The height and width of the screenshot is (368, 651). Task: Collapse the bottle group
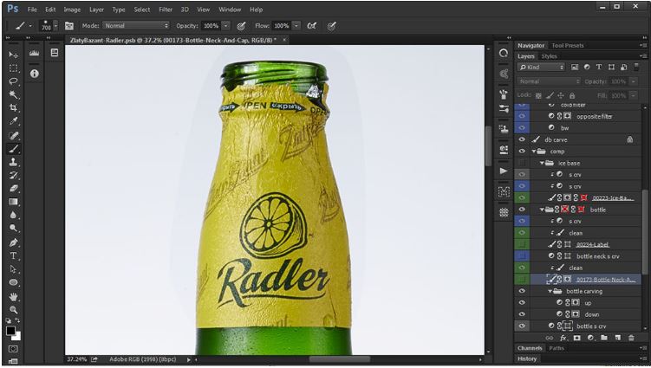(x=542, y=210)
